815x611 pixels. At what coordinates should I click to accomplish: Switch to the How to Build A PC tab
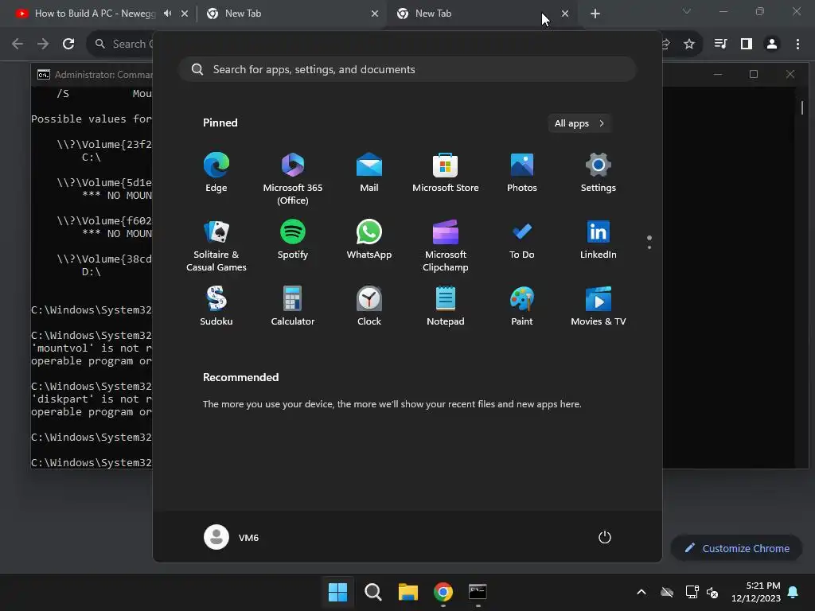click(x=95, y=14)
